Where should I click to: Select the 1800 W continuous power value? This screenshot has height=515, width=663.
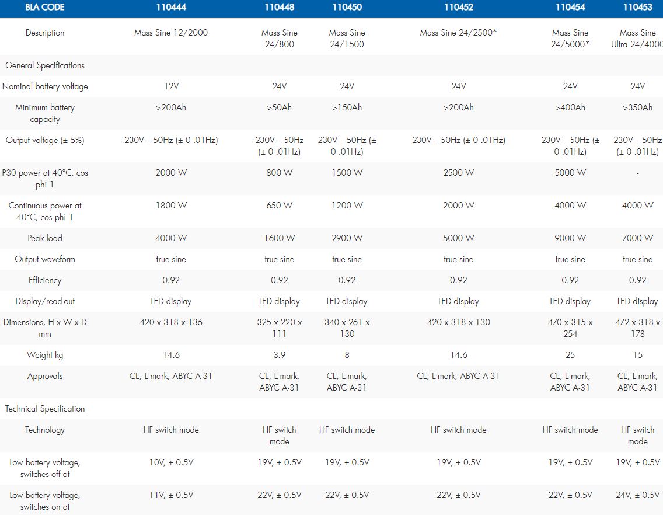(171, 206)
